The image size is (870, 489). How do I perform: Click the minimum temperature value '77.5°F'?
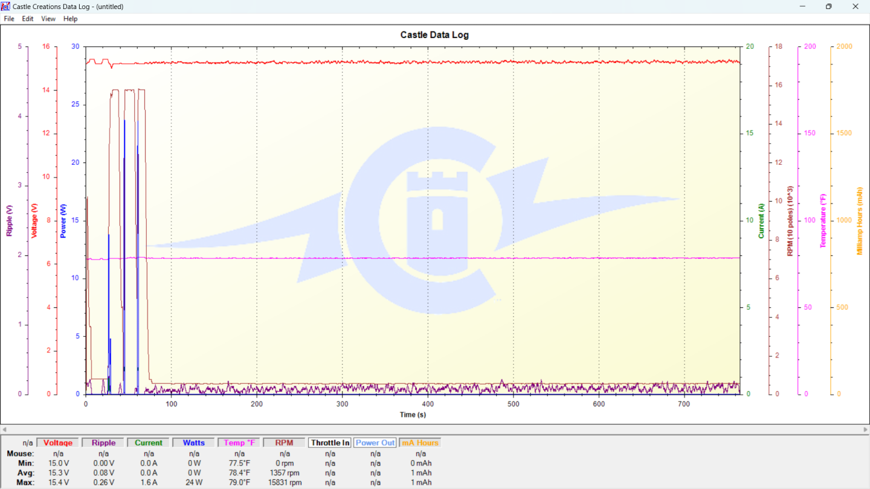point(239,463)
